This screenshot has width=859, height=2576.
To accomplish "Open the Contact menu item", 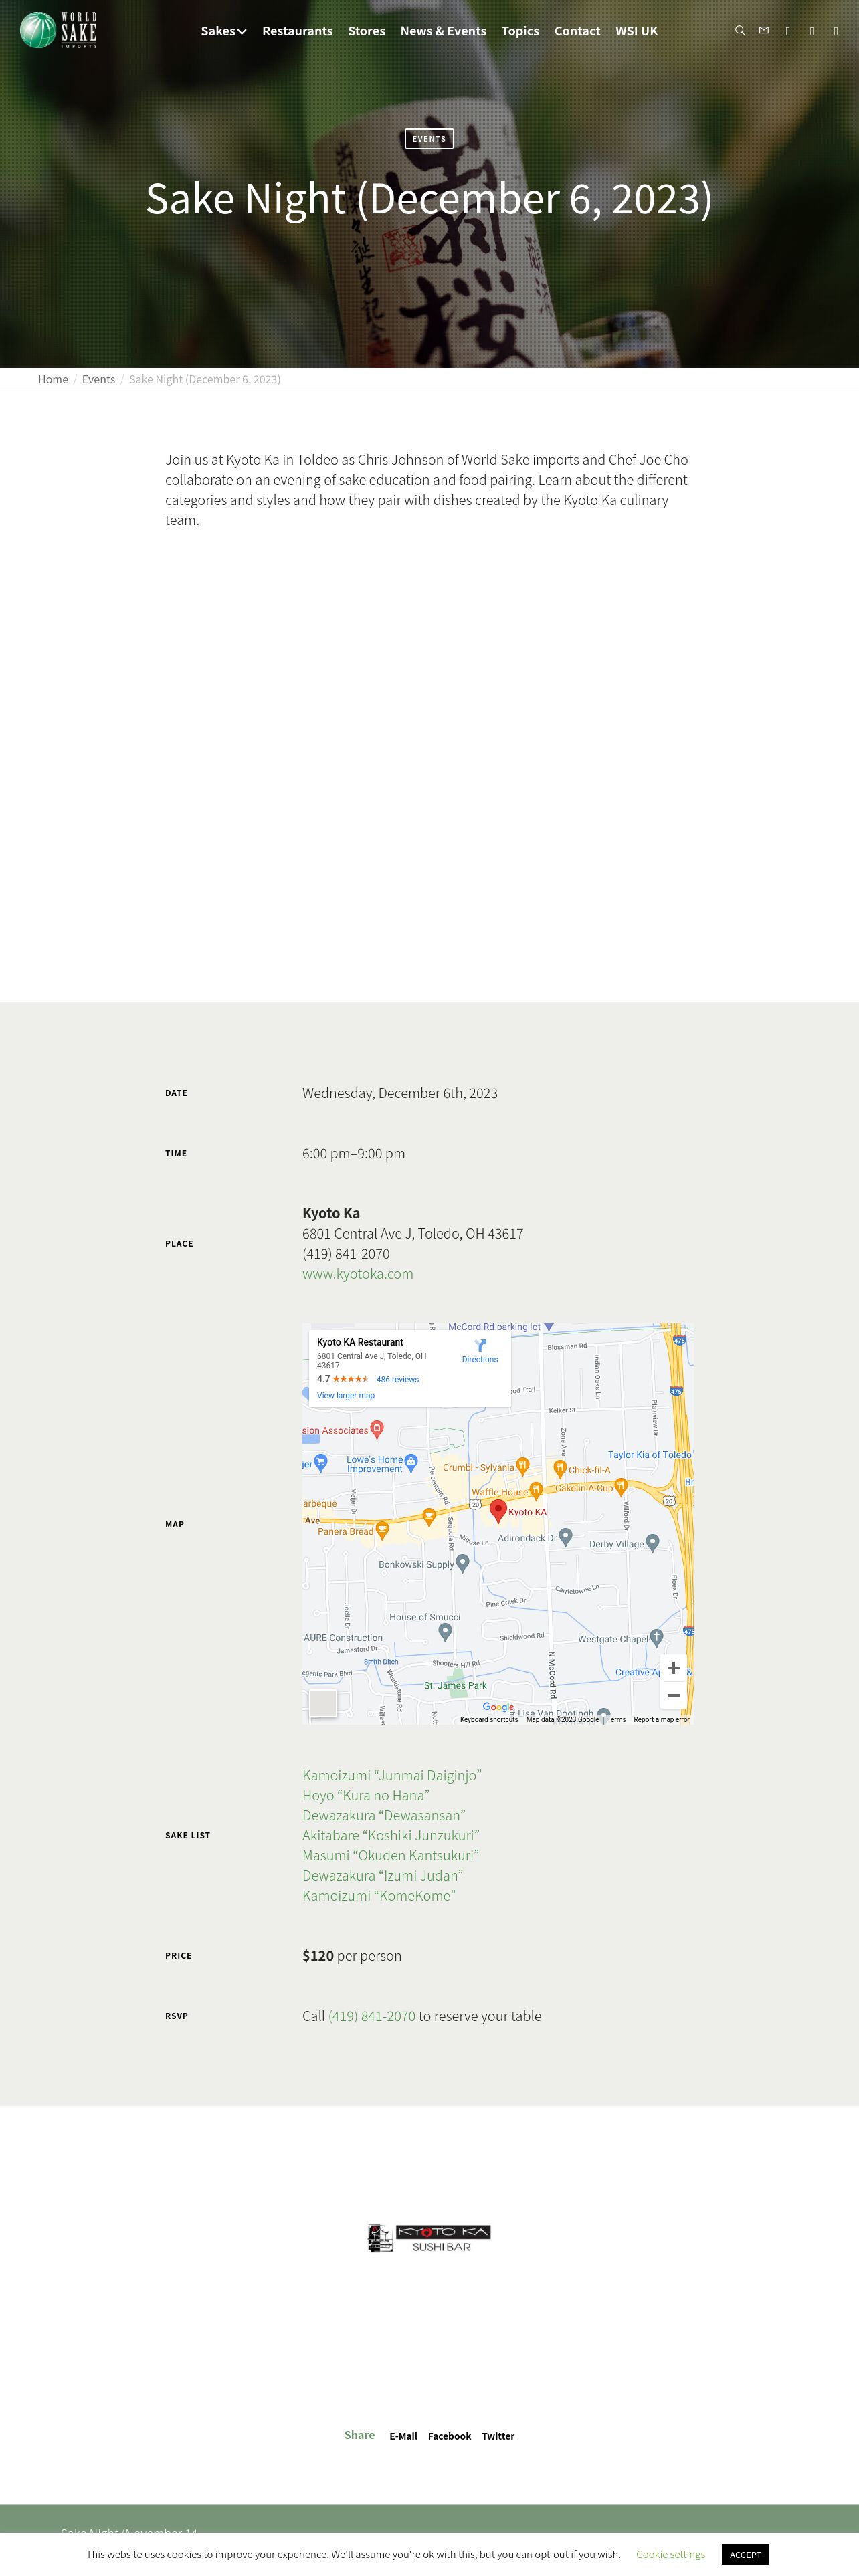I will tap(577, 31).
